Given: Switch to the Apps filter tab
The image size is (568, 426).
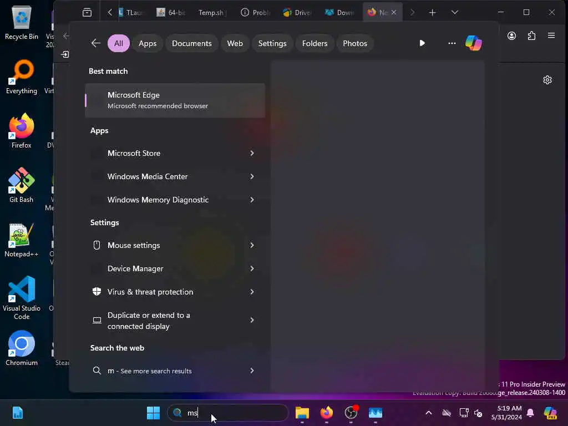Looking at the screenshot, I should coord(148,43).
